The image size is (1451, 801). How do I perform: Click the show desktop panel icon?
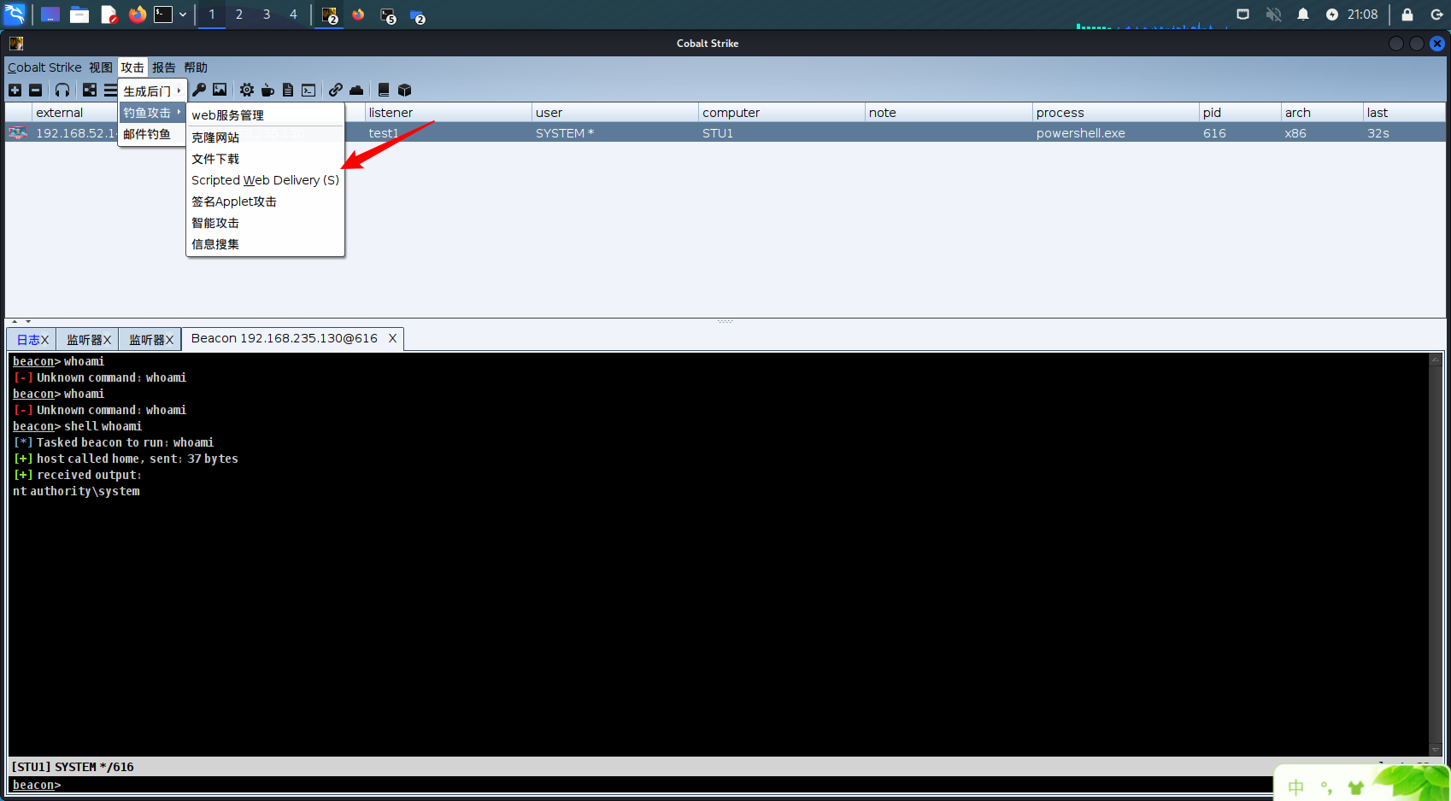pos(50,15)
